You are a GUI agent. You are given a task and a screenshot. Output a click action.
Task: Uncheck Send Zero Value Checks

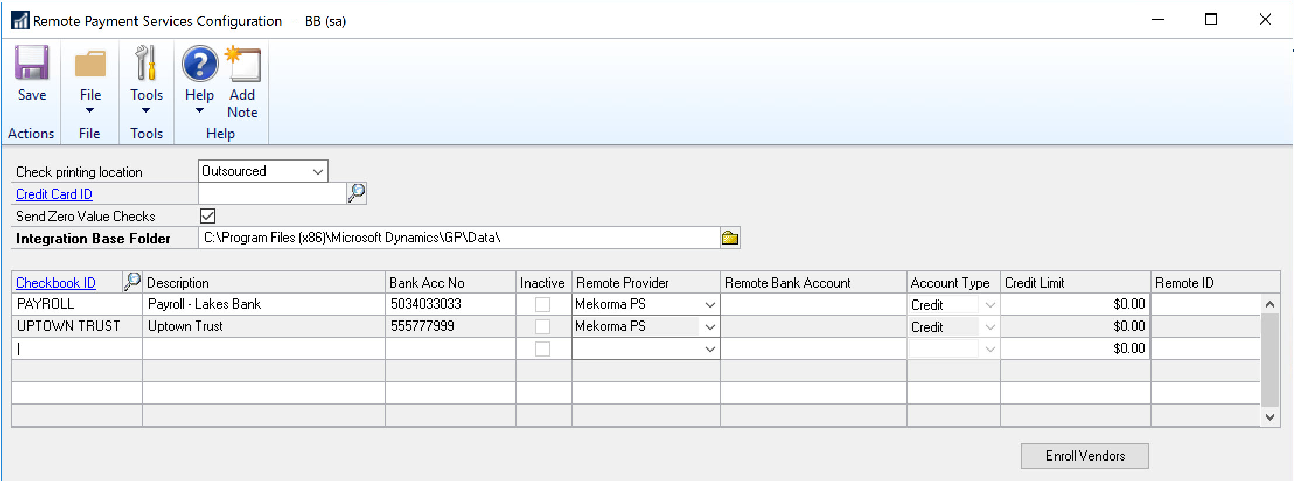click(x=208, y=216)
